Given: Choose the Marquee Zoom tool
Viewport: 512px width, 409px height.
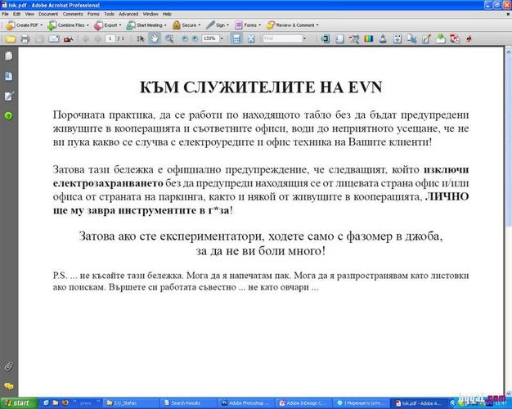Looking at the screenshot, I should (x=169, y=38).
